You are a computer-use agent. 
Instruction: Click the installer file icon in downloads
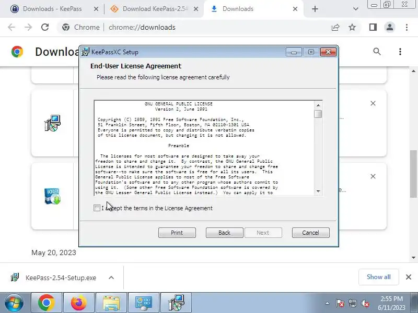click(53, 123)
